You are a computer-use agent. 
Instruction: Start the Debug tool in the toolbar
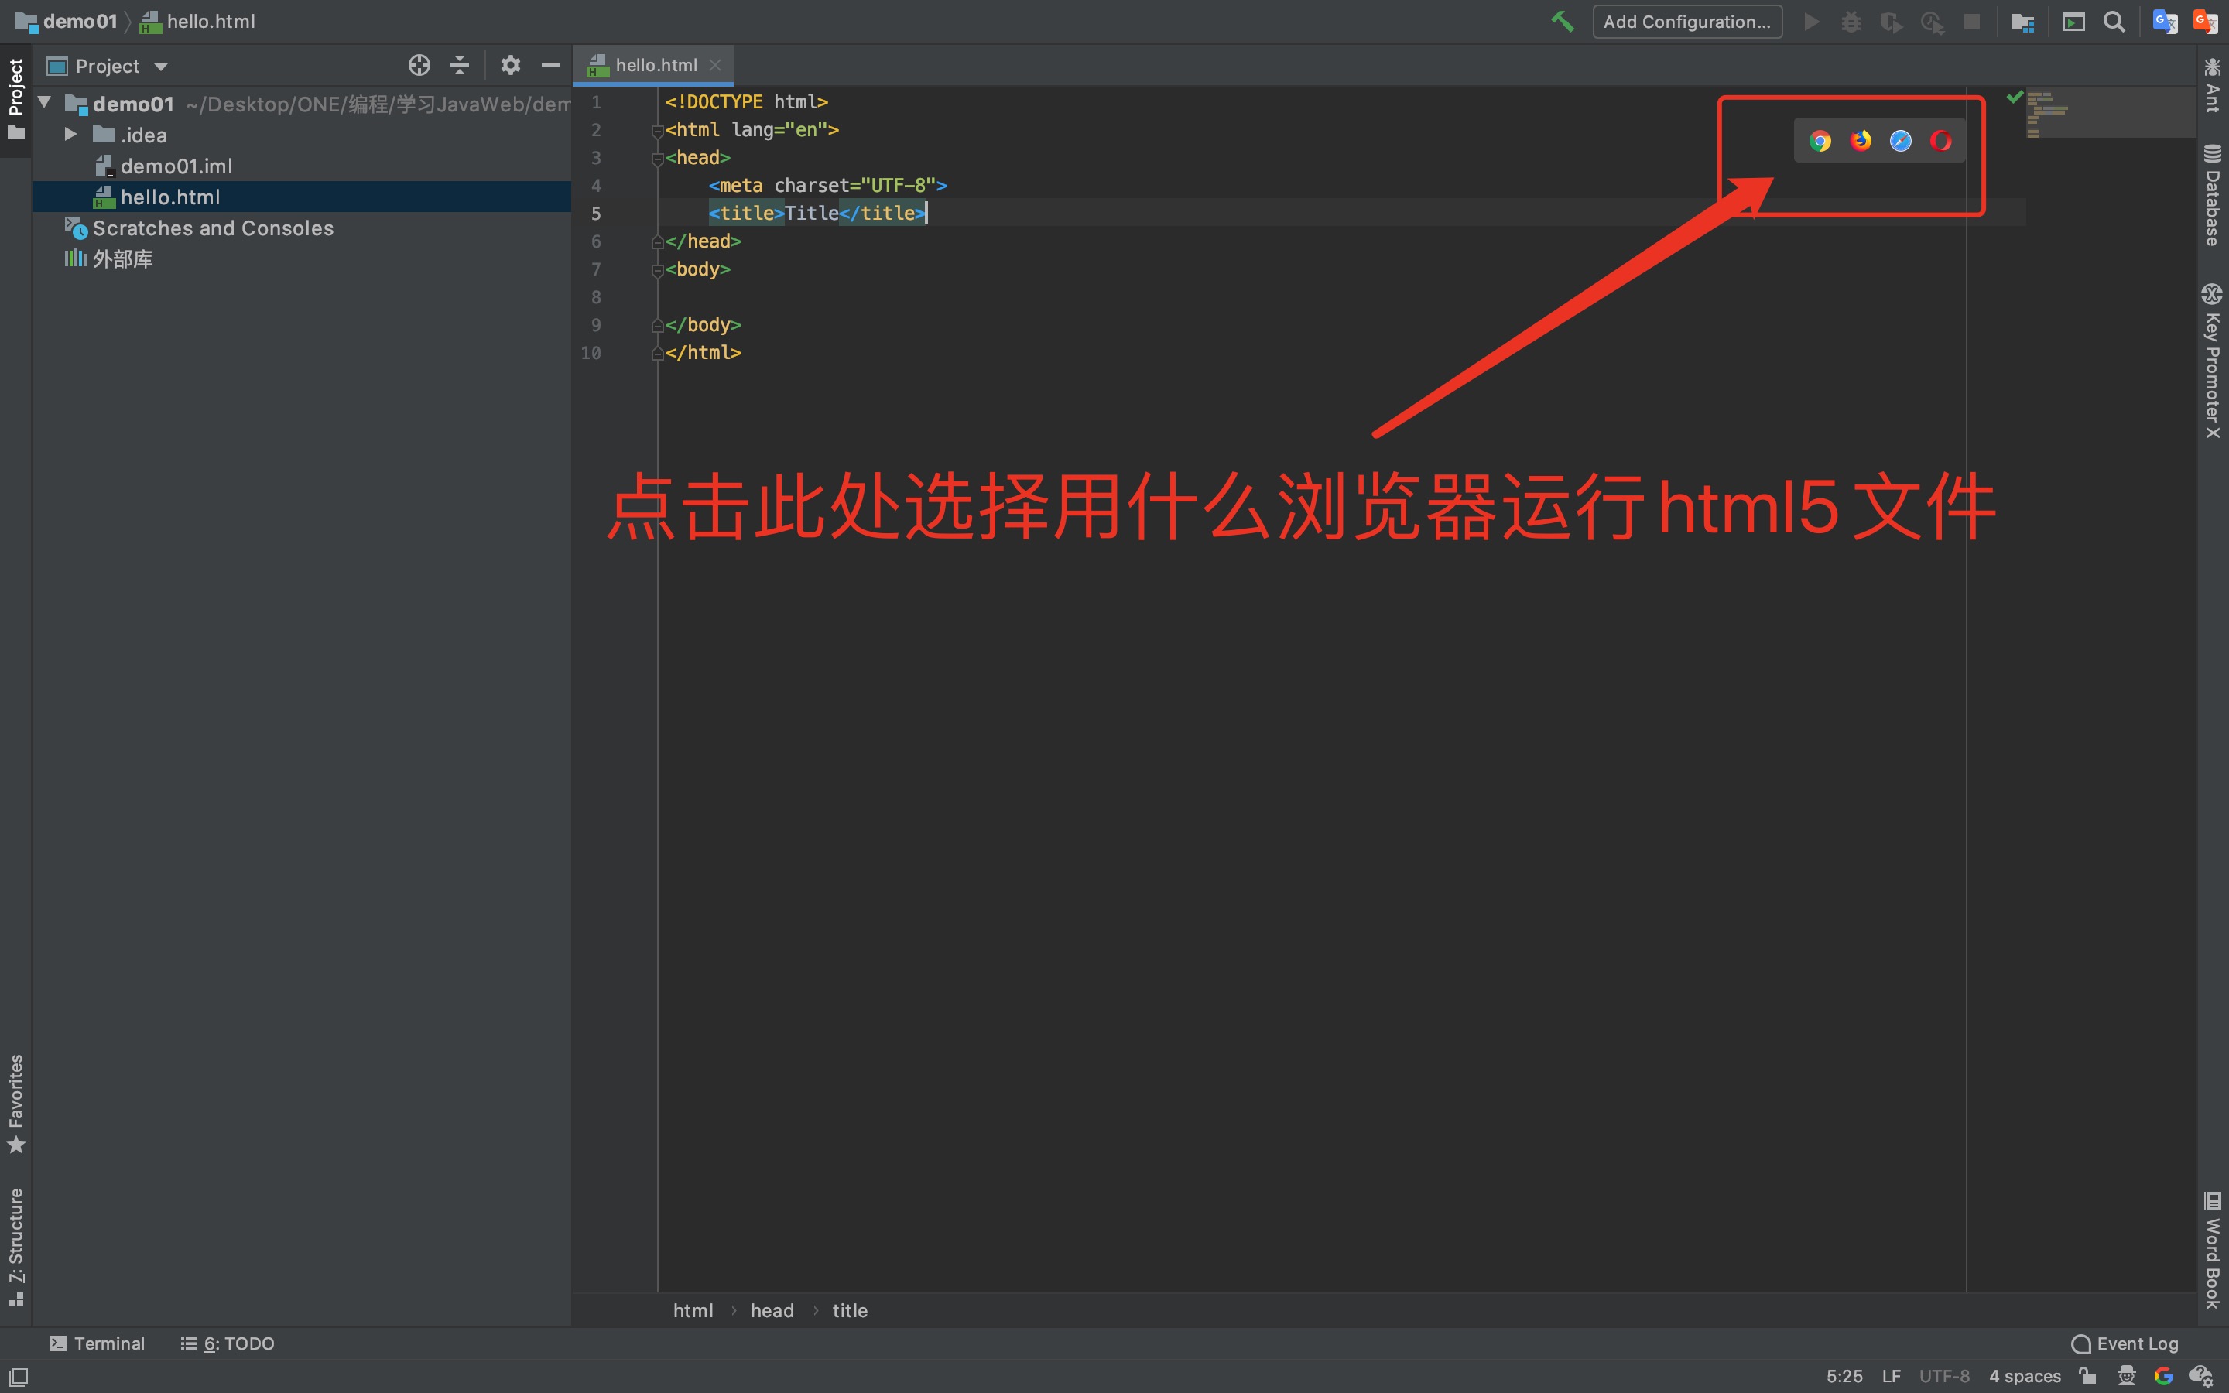(x=1851, y=21)
